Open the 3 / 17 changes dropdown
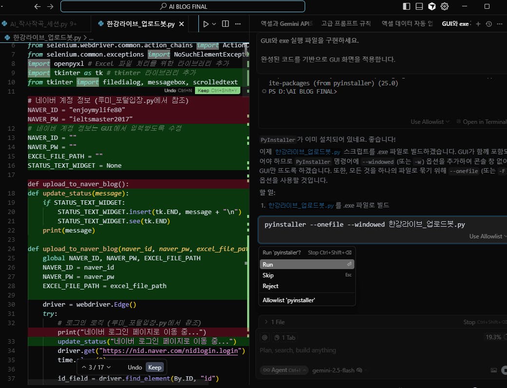The width and height of the screenshot is (507, 388). click(x=97, y=367)
